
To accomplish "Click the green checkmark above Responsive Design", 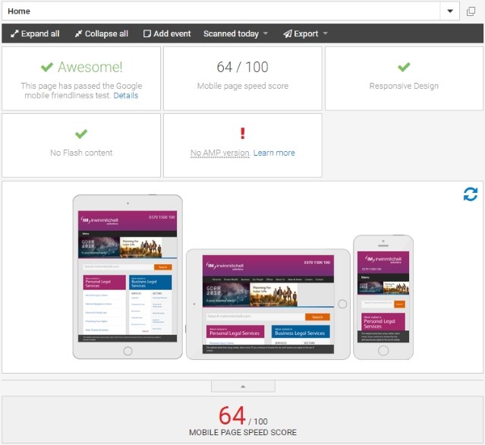I will [x=404, y=67].
